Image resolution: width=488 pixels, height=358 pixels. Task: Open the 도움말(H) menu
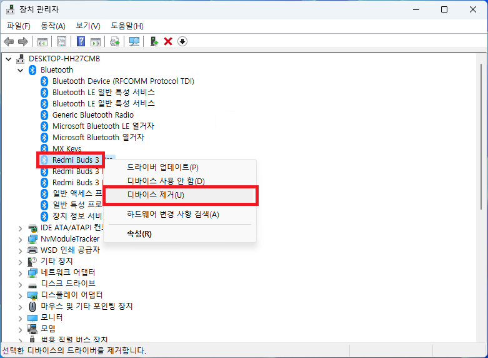click(x=127, y=26)
